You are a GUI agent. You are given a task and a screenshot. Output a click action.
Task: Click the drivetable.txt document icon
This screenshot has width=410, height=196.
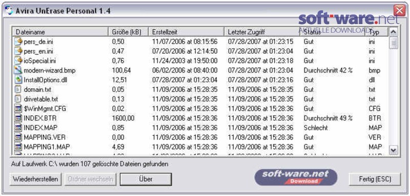click(18, 99)
